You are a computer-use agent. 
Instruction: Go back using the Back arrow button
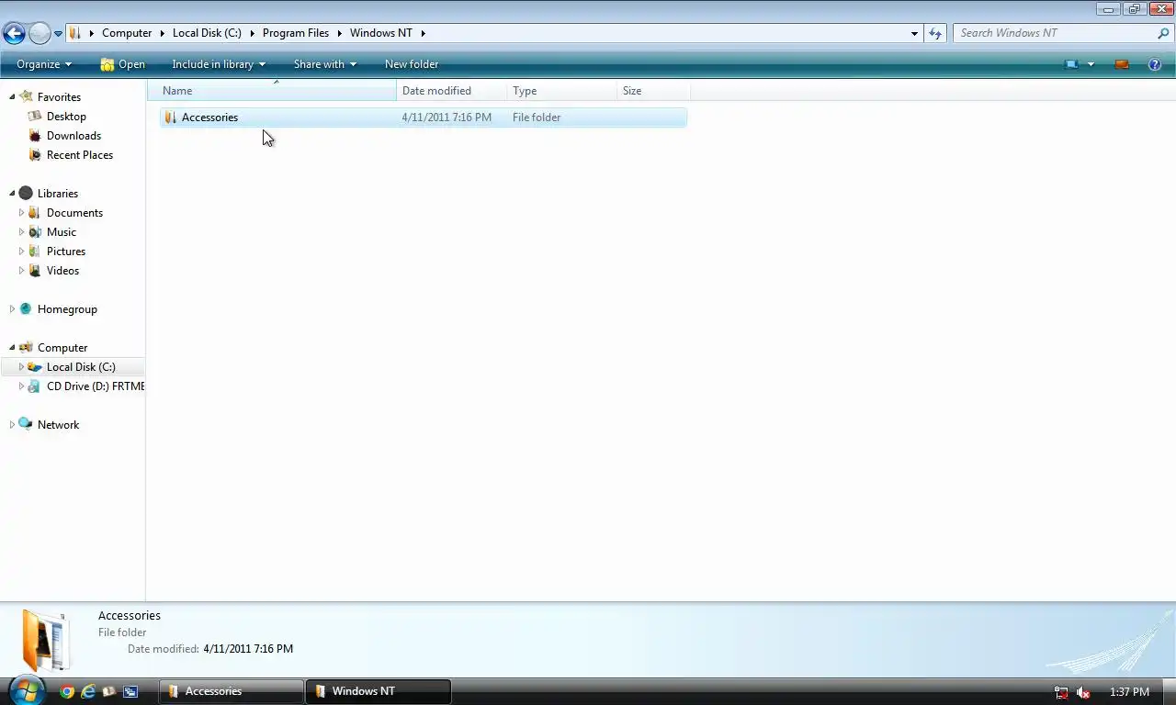click(x=14, y=34)
